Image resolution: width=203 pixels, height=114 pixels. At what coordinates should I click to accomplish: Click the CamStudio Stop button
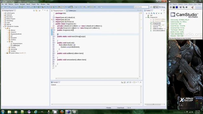(x=177, y=7)
